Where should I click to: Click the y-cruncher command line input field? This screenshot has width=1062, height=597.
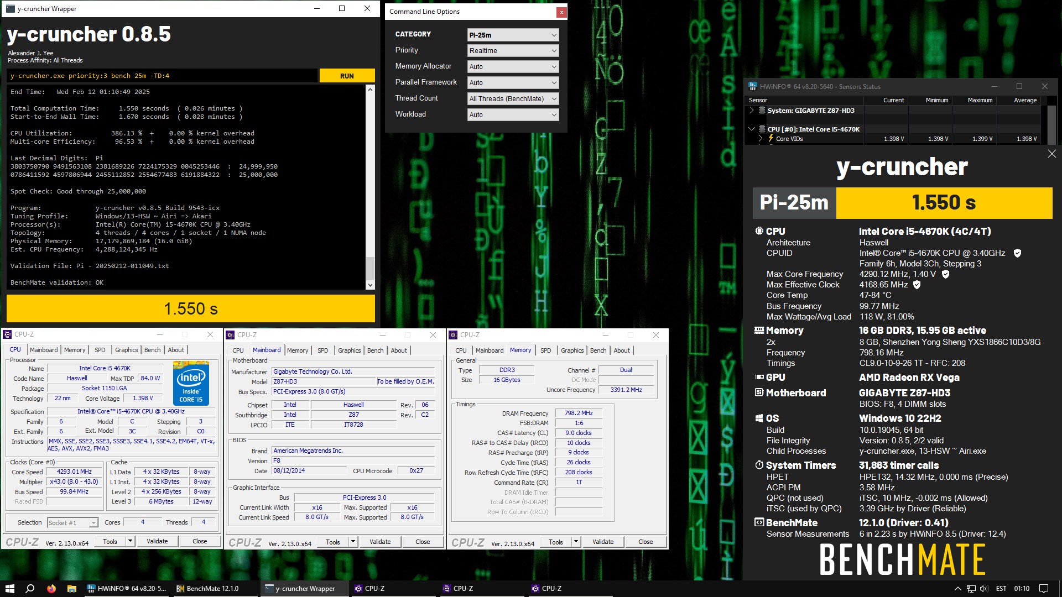point(162,76)
